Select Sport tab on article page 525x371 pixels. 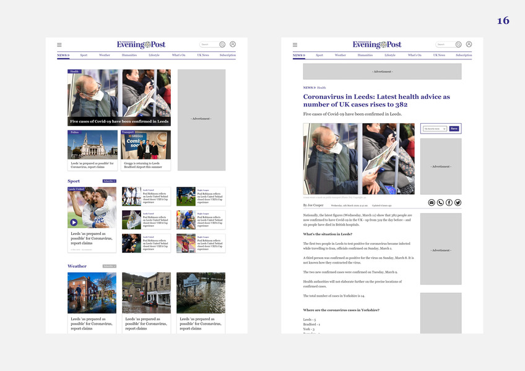pos(319,55)
